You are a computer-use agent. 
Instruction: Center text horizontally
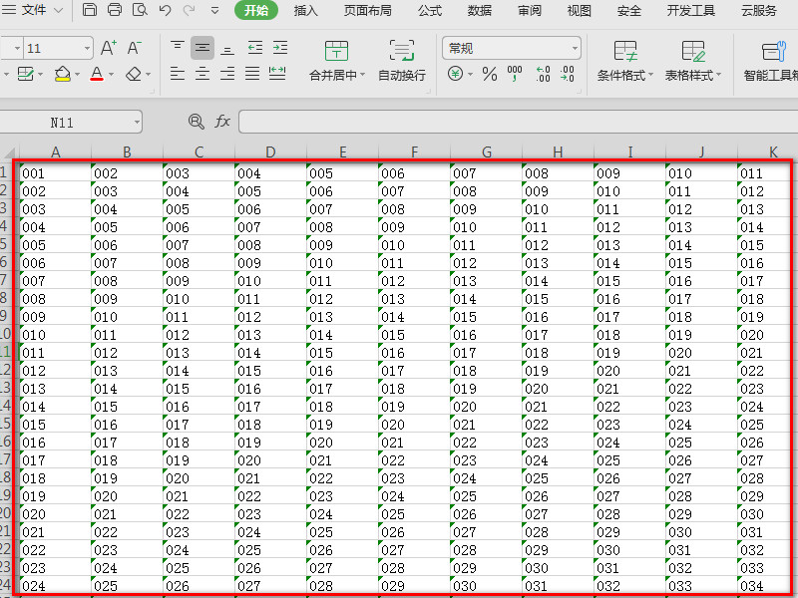click(202, 74)
